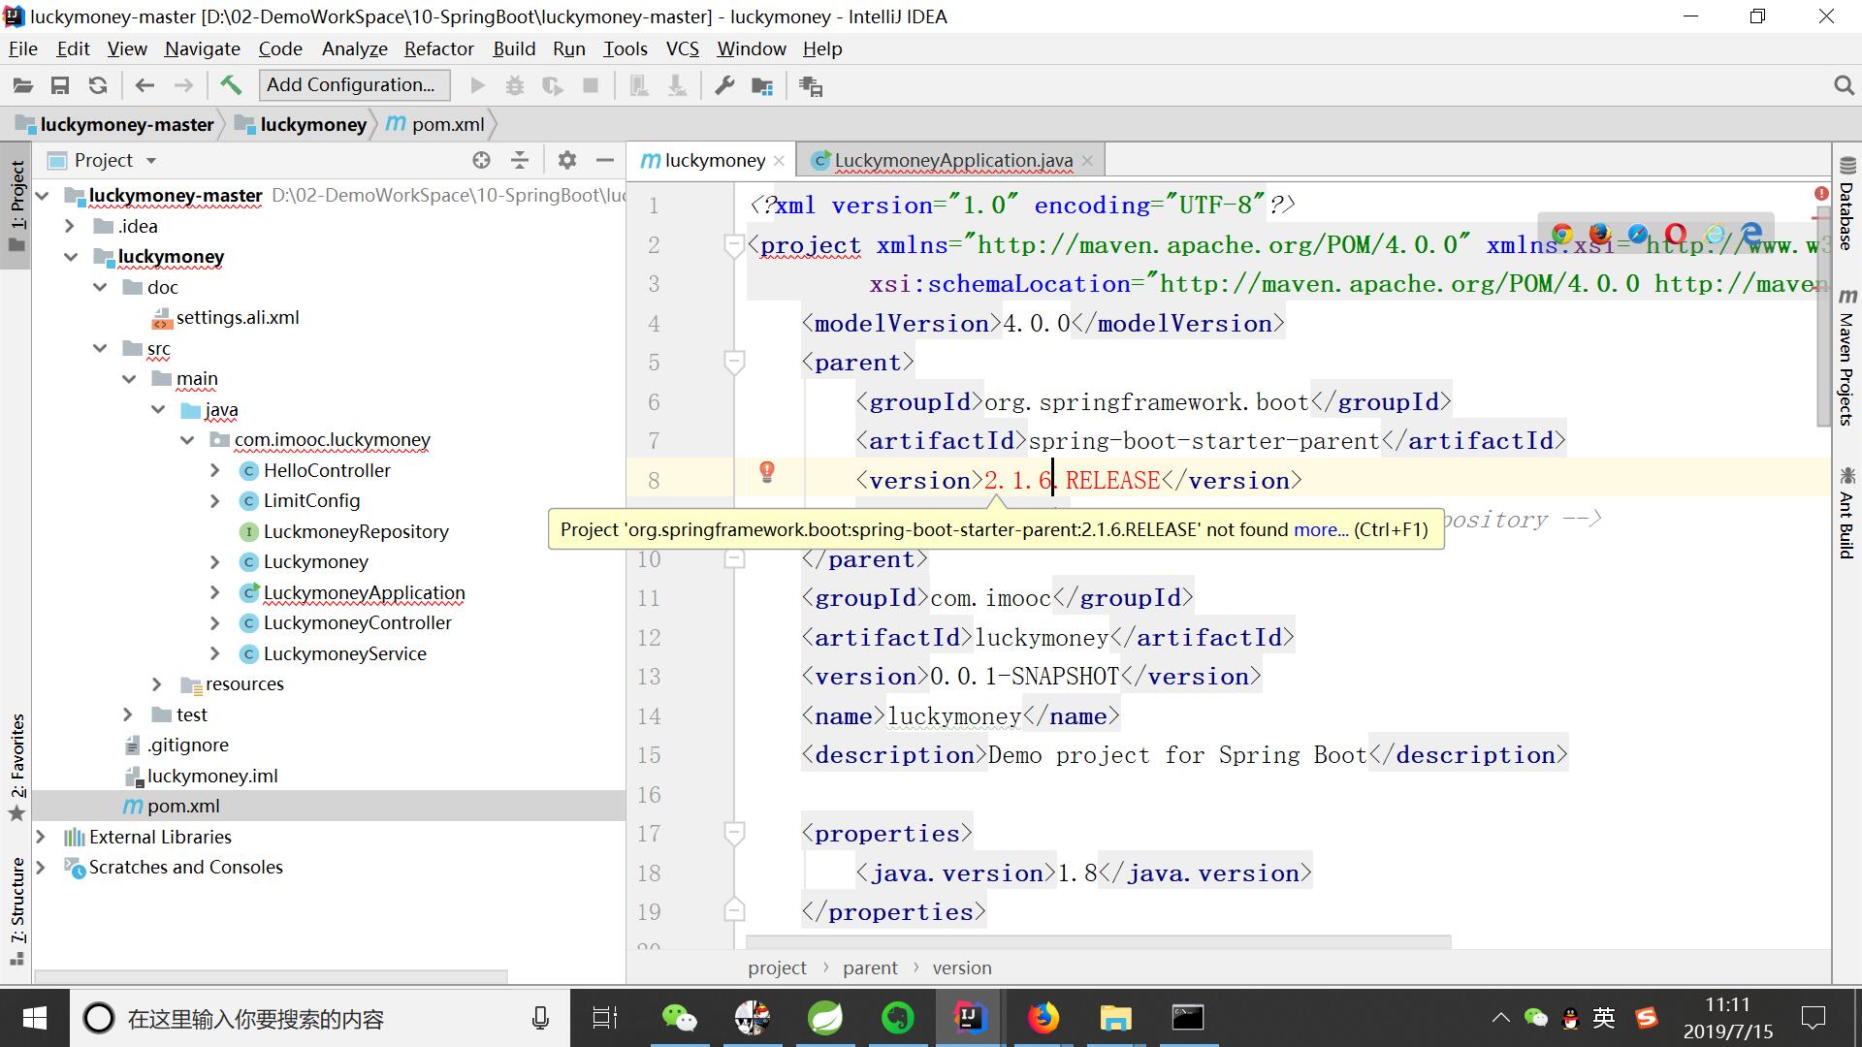The image size is (1862, 1047).
Task: Open the Refactor menu
Action: tap(438, 48)
